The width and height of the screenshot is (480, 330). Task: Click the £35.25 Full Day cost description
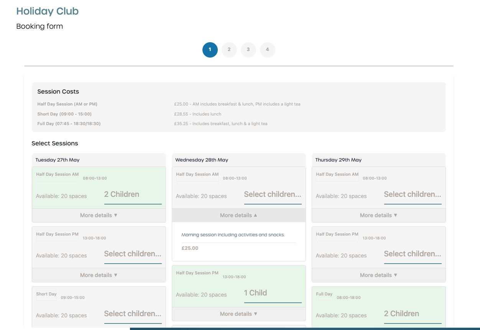click(221, 124)
